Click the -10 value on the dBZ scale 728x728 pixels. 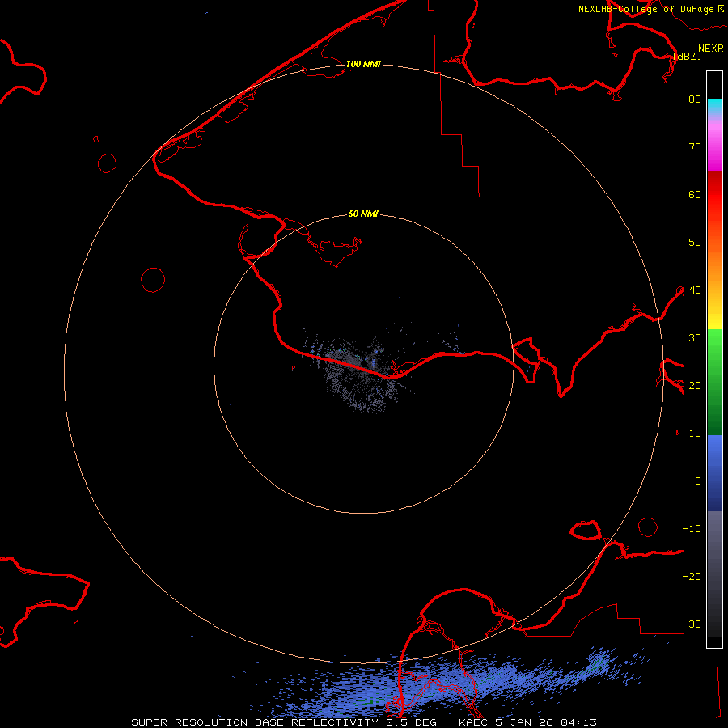coord(692,529)
